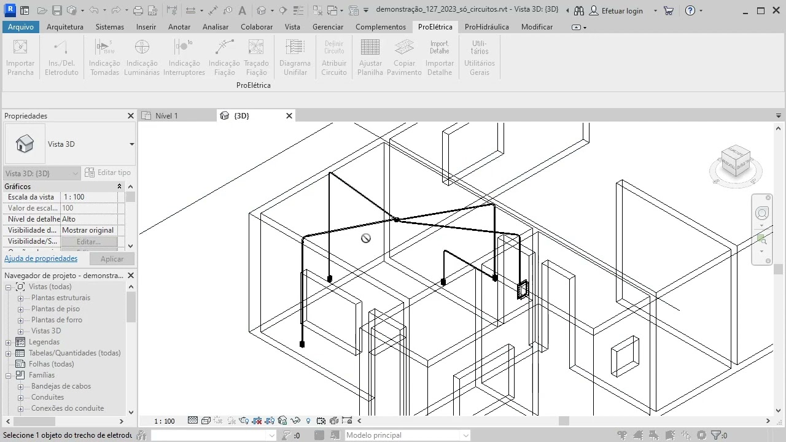Open the Revit home R icon

(9, 10)
